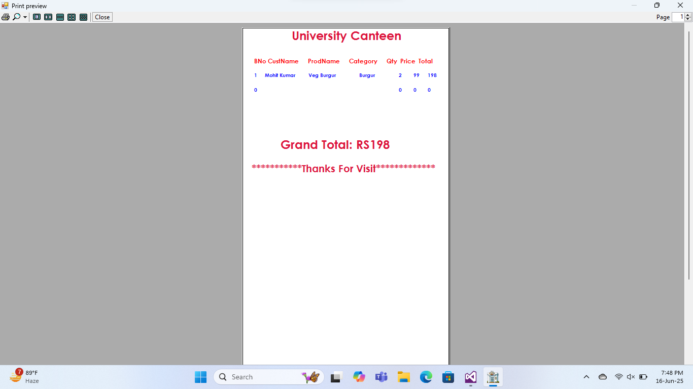Select four pages layout view
This screenshot has height=389, width=693.
[x=72, y=17]
